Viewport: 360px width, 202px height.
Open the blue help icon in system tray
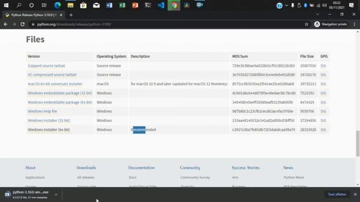(x=280, y=6)
